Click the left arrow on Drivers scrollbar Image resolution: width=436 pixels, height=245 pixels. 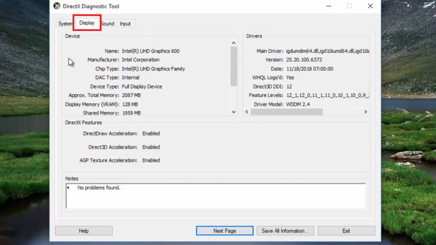(x=246, y=112)
